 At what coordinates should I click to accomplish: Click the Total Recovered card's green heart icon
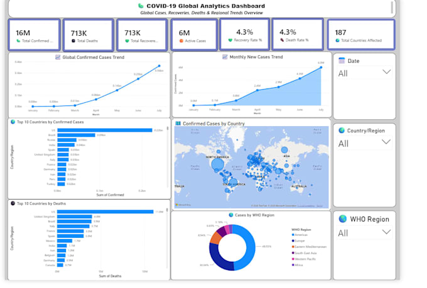pos(127,41)
